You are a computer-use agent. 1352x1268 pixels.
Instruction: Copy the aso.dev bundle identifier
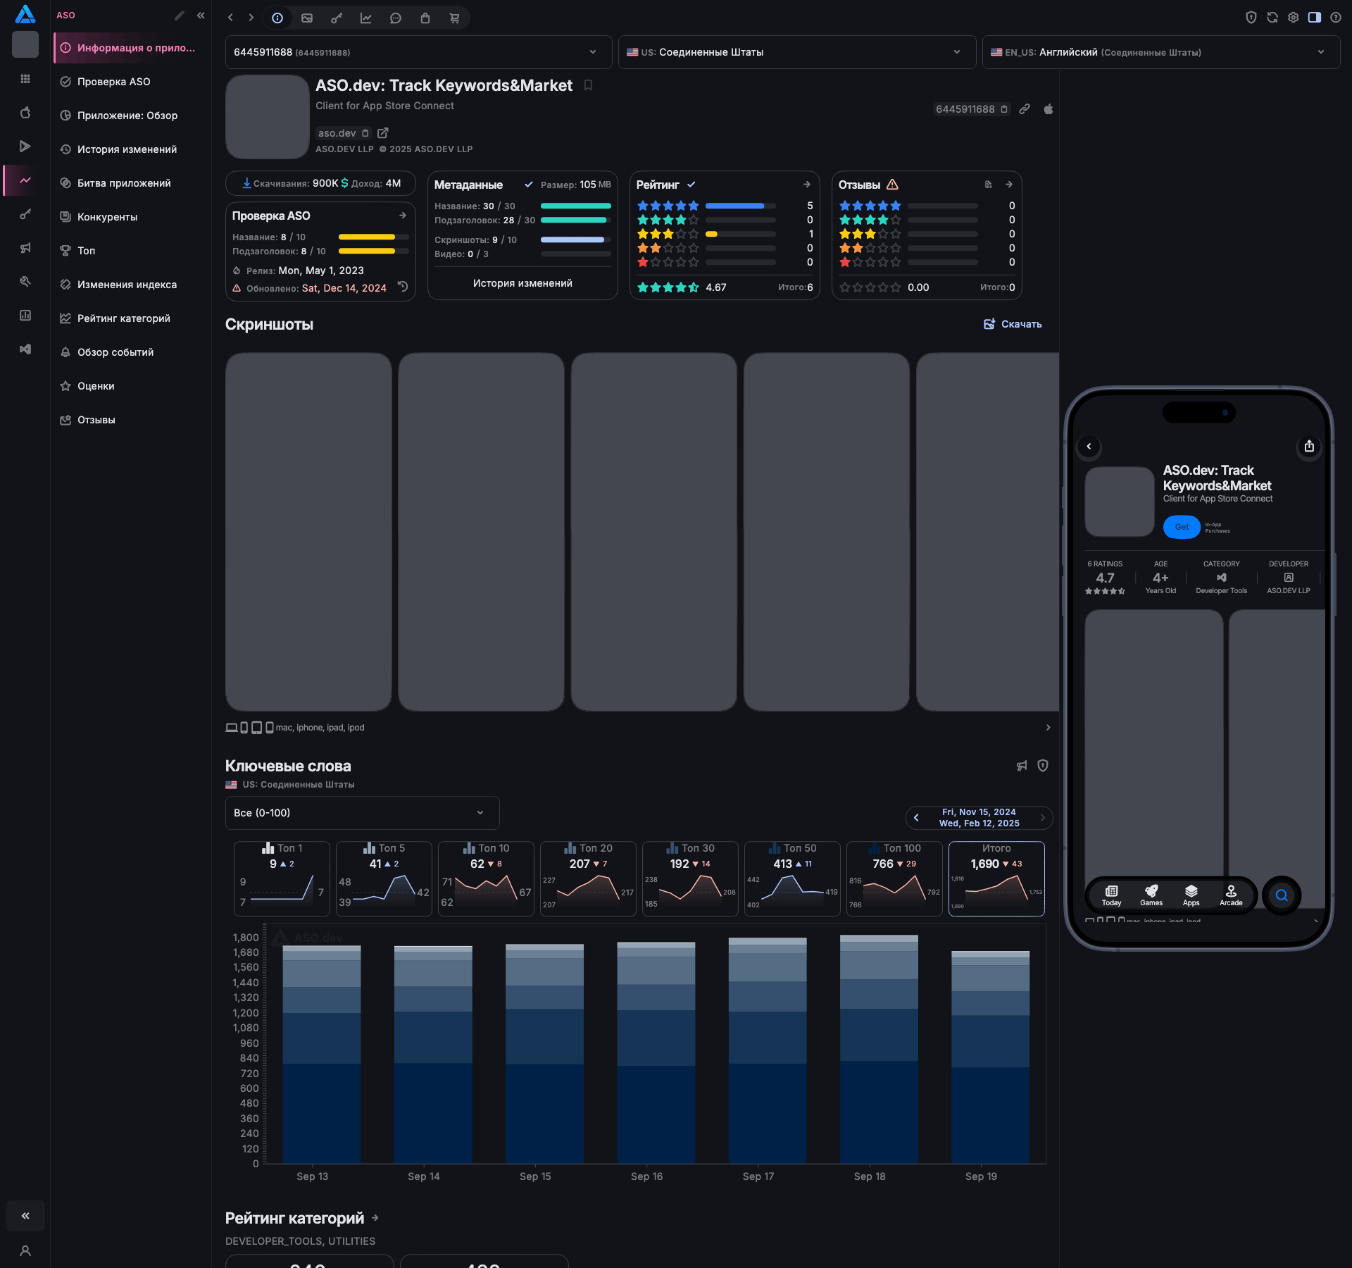point(365,133)
